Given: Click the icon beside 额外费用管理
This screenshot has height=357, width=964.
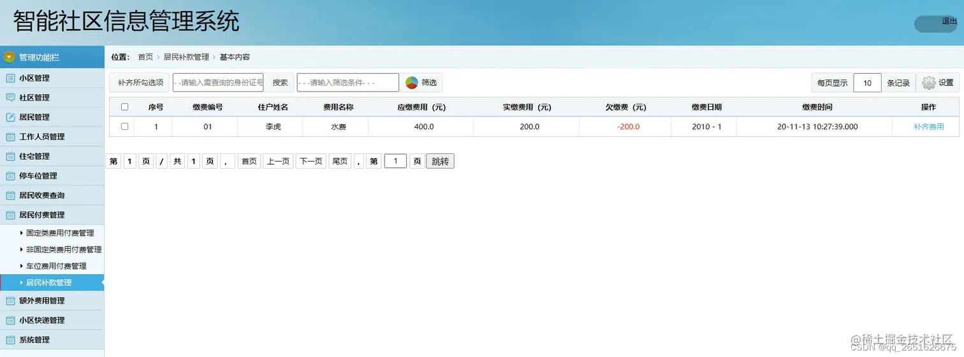Looking at the screenshot, I should [10, 301].
